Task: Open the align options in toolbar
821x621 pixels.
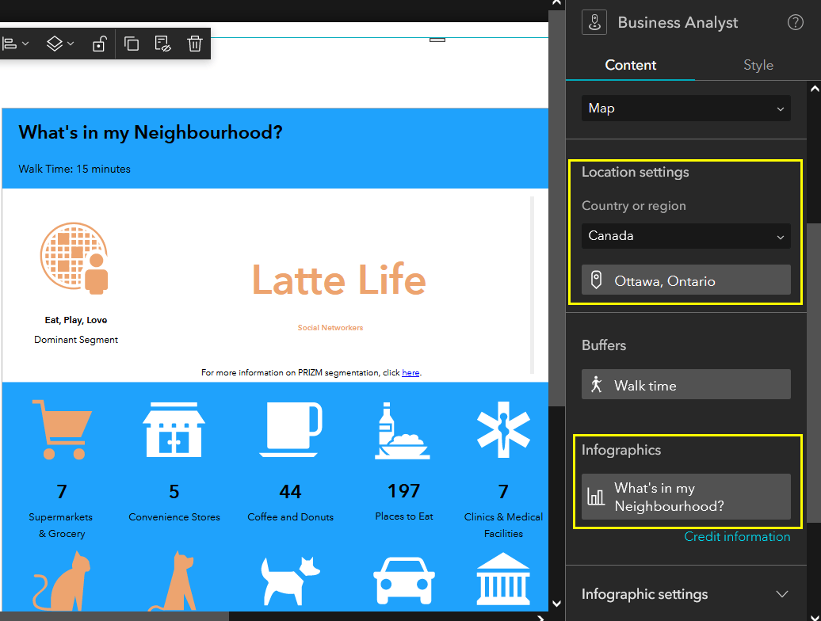Action: coord(14,44)
